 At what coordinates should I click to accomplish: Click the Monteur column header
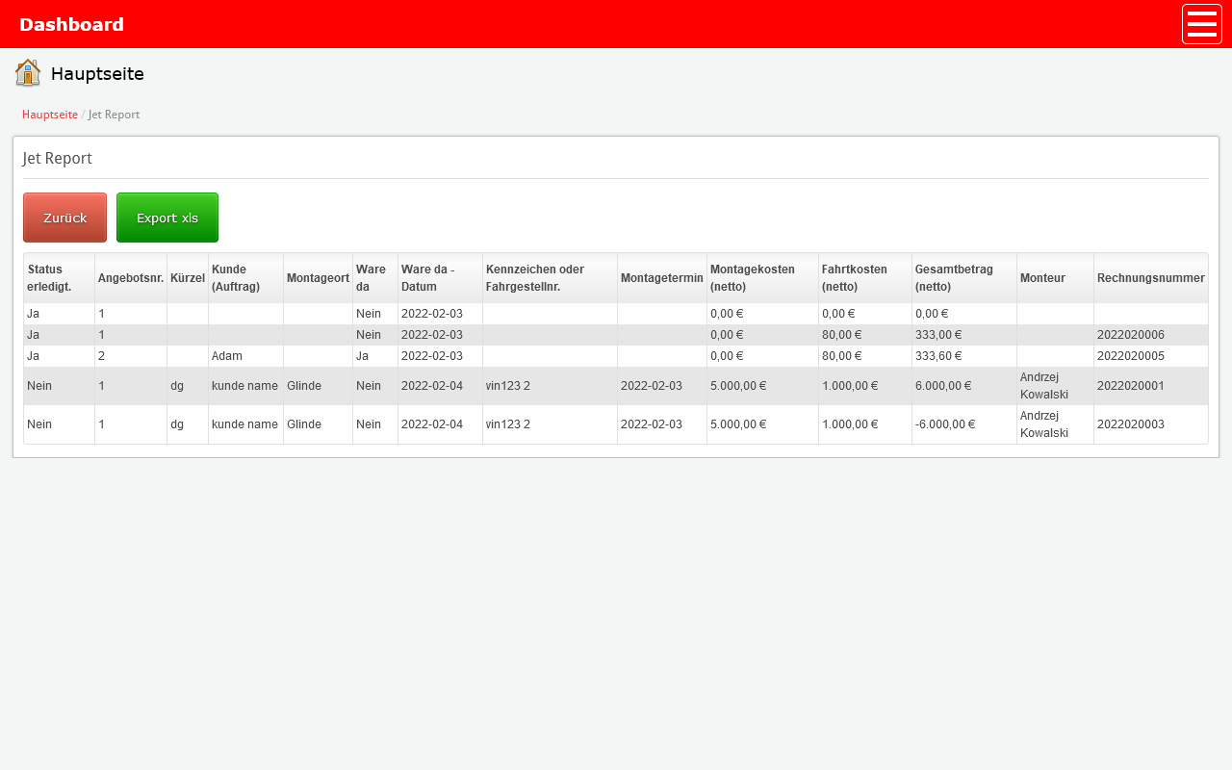[1042, 278]
